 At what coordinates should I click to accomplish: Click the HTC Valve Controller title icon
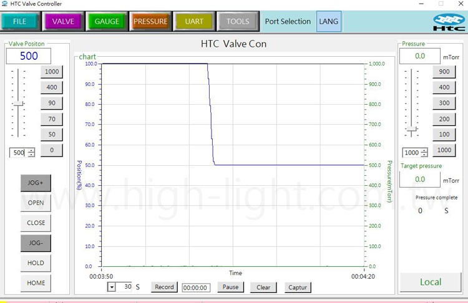(4, 4)
